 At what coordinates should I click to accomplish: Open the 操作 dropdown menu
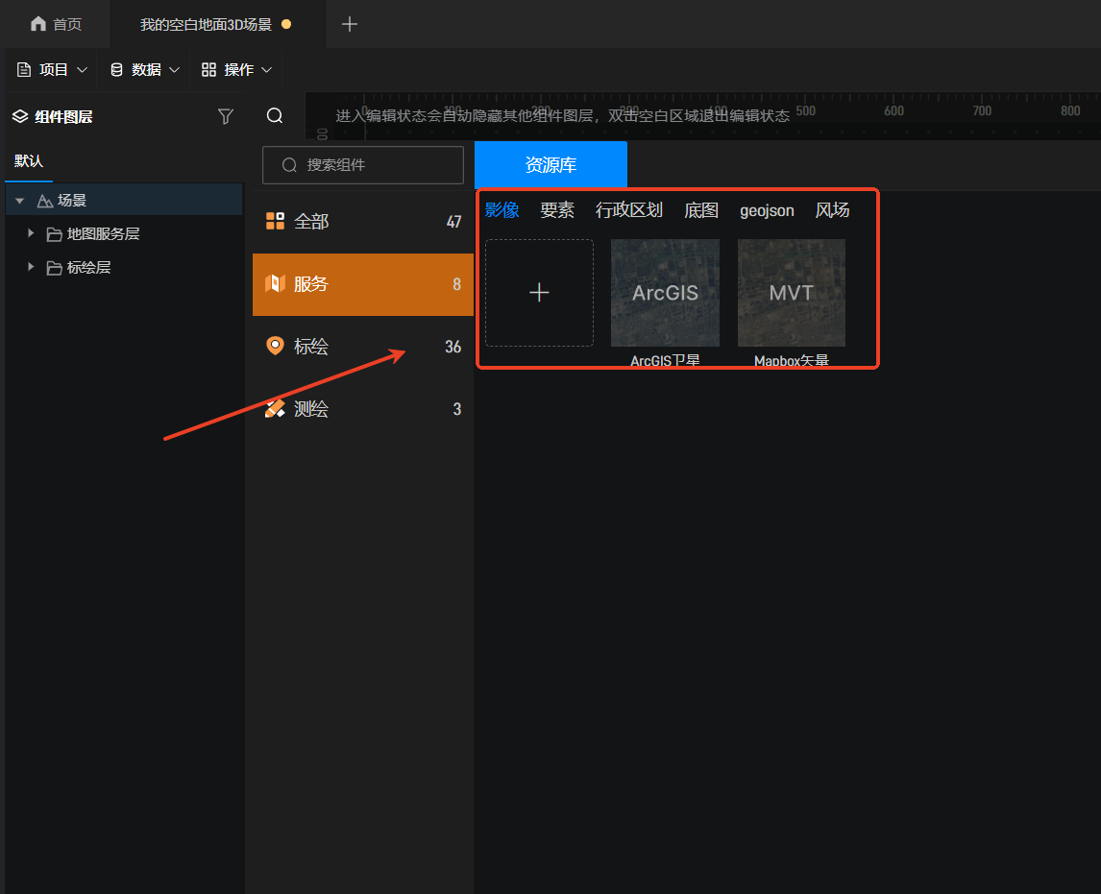pyautogui.click(x=237, y=70)
